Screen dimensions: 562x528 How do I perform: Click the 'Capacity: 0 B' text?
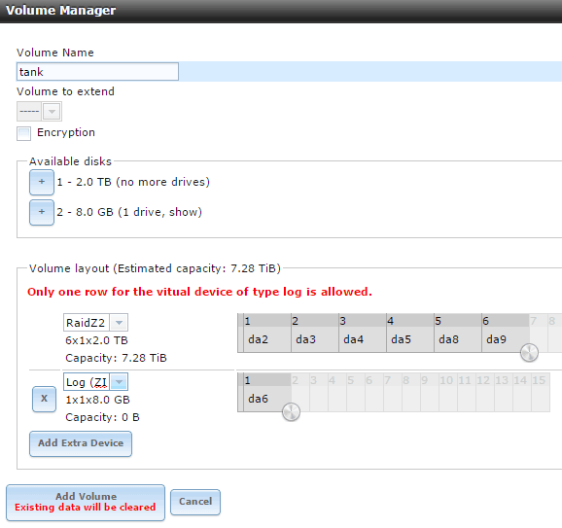102,417
